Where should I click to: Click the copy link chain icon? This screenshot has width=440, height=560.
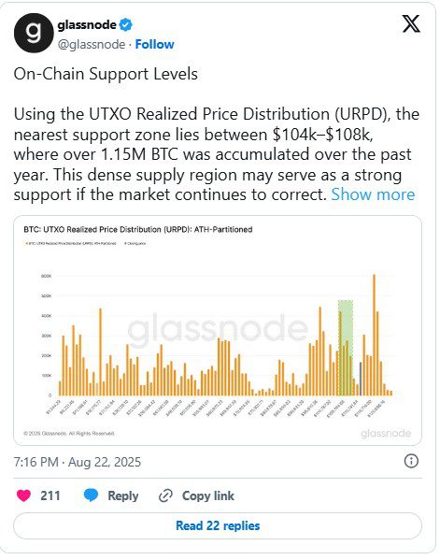165,495
